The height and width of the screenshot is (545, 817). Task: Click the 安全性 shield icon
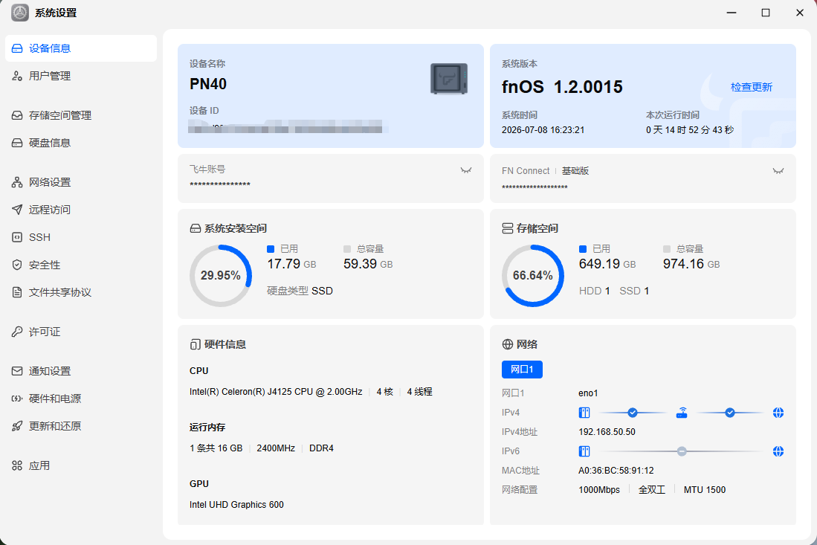[17, 265]
